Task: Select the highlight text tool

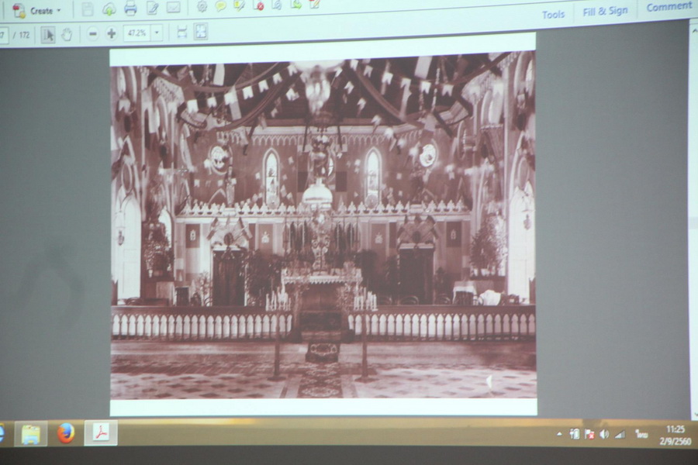Action: [x=239, y=5]
